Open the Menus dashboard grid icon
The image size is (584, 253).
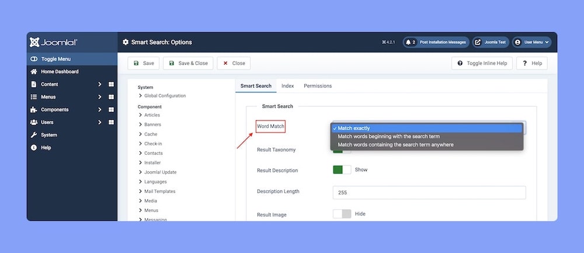click(x=111, y=97)
